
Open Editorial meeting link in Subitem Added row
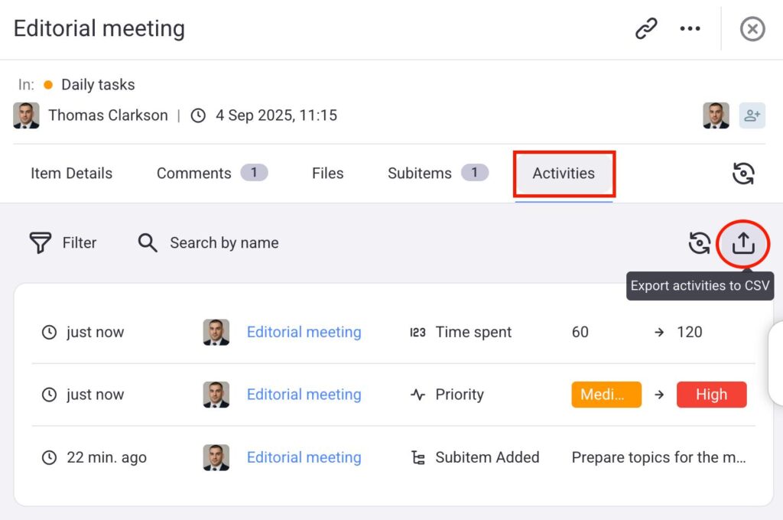304,458
